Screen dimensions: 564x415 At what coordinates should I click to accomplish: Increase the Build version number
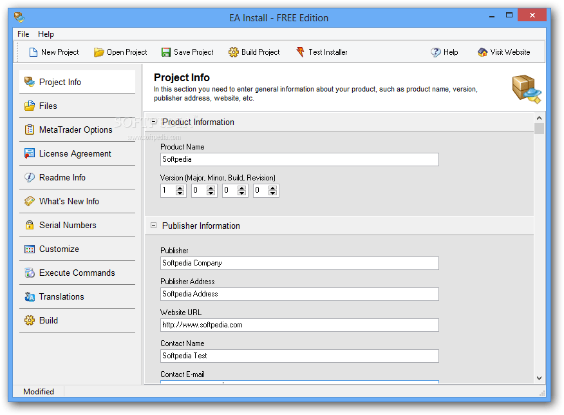click(x=241, y=188)
